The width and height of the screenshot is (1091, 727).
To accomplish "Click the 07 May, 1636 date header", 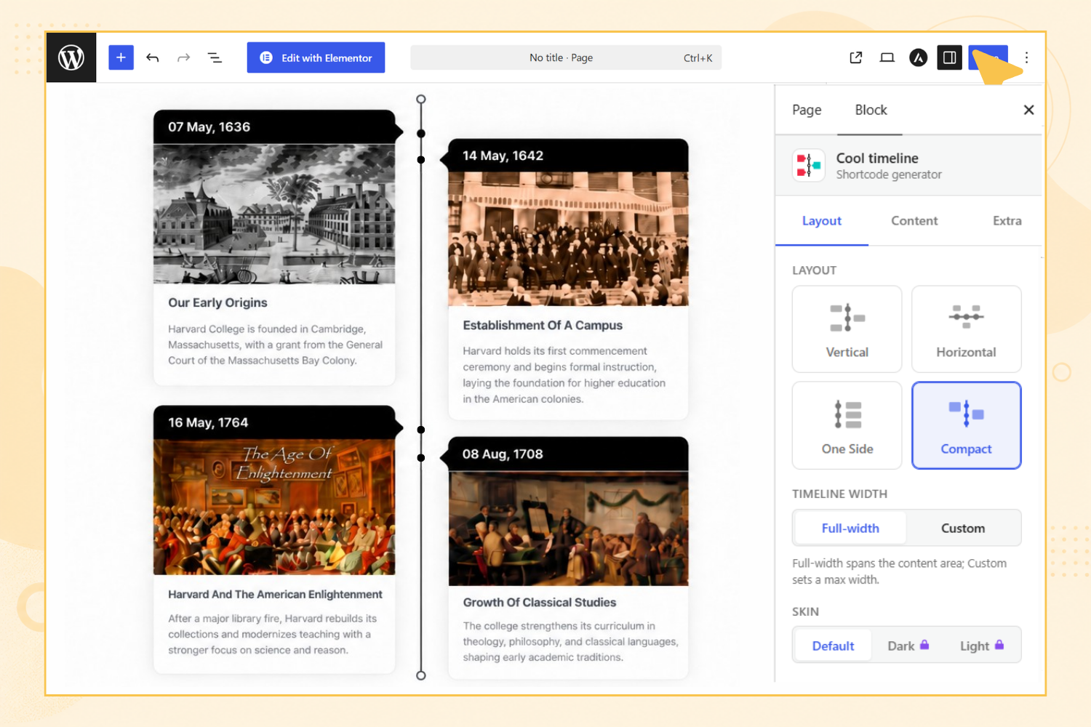I will (275, 127).
